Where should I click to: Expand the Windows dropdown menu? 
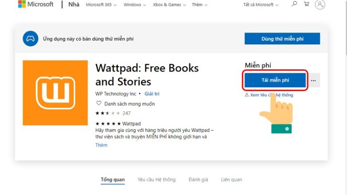pos(134,5)
